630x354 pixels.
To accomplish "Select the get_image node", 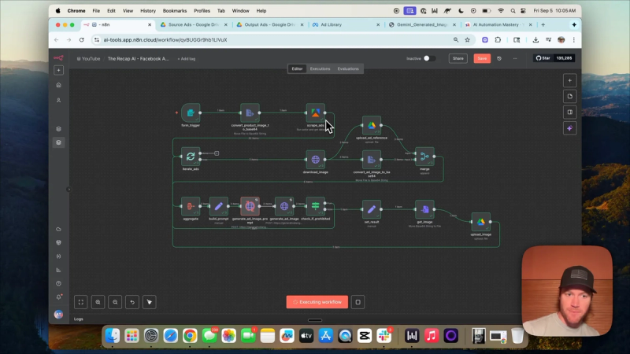I will coord(424,209).
